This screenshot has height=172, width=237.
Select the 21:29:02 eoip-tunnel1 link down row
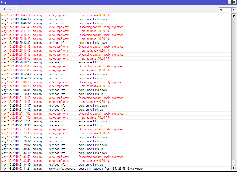(116, 145)
